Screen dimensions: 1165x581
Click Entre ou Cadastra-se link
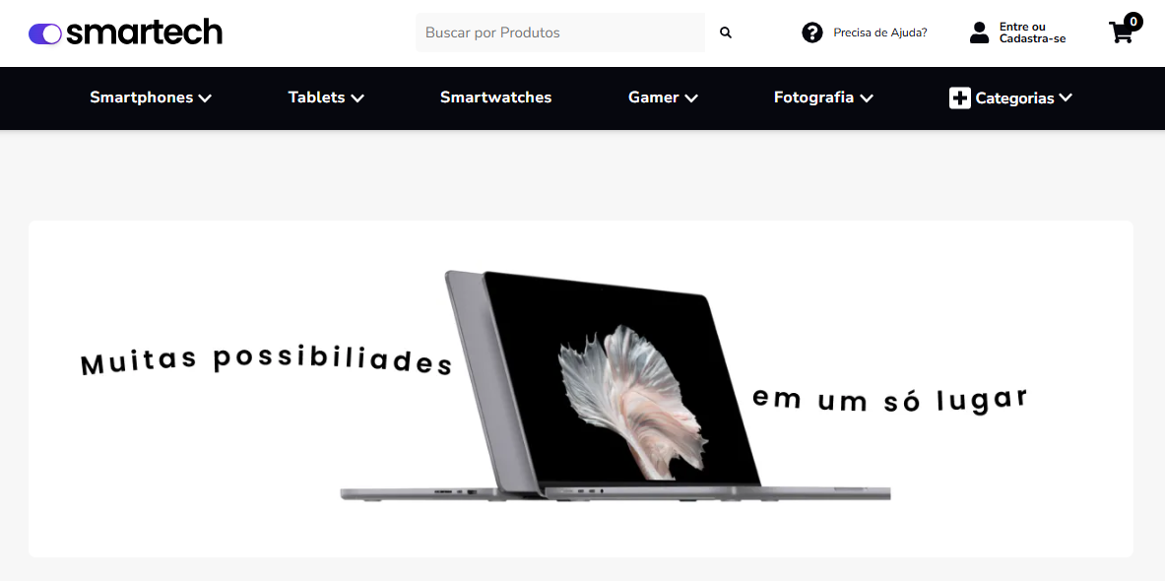coord(1033,32)
